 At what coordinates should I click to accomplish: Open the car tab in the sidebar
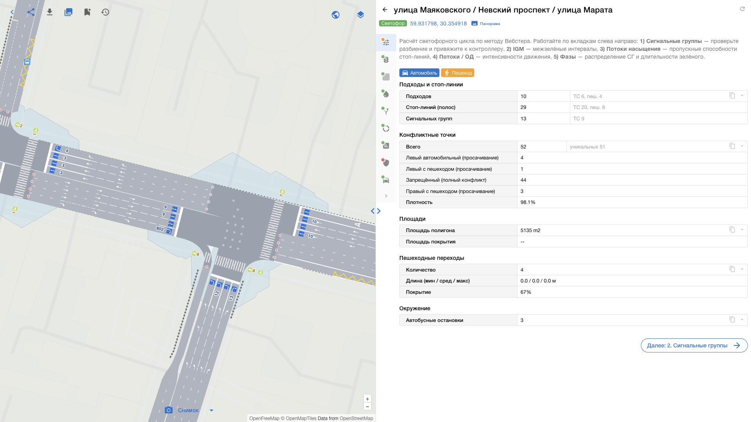coord(386,180)
